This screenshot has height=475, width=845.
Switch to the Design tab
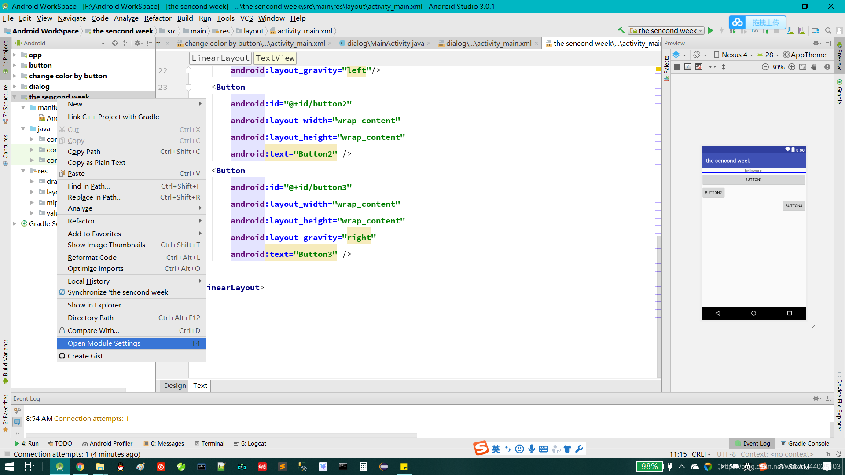pos(175,386)
